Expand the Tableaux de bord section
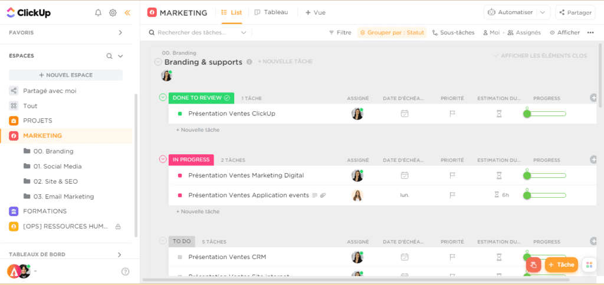 120,254
